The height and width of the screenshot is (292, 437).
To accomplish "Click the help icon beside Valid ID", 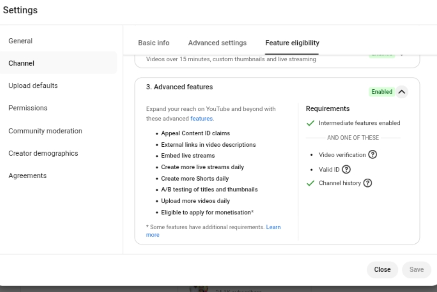I will point(346,169).
